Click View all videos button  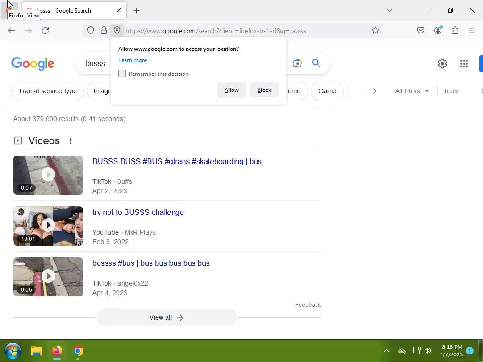click(x=167, y=317)
